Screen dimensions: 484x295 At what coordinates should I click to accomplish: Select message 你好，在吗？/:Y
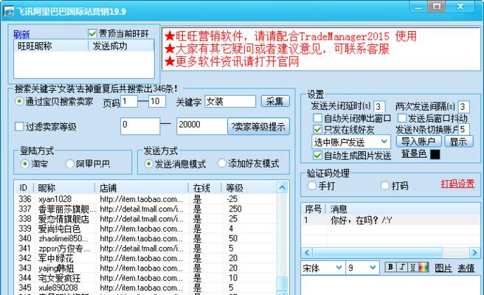pos(390,220)
